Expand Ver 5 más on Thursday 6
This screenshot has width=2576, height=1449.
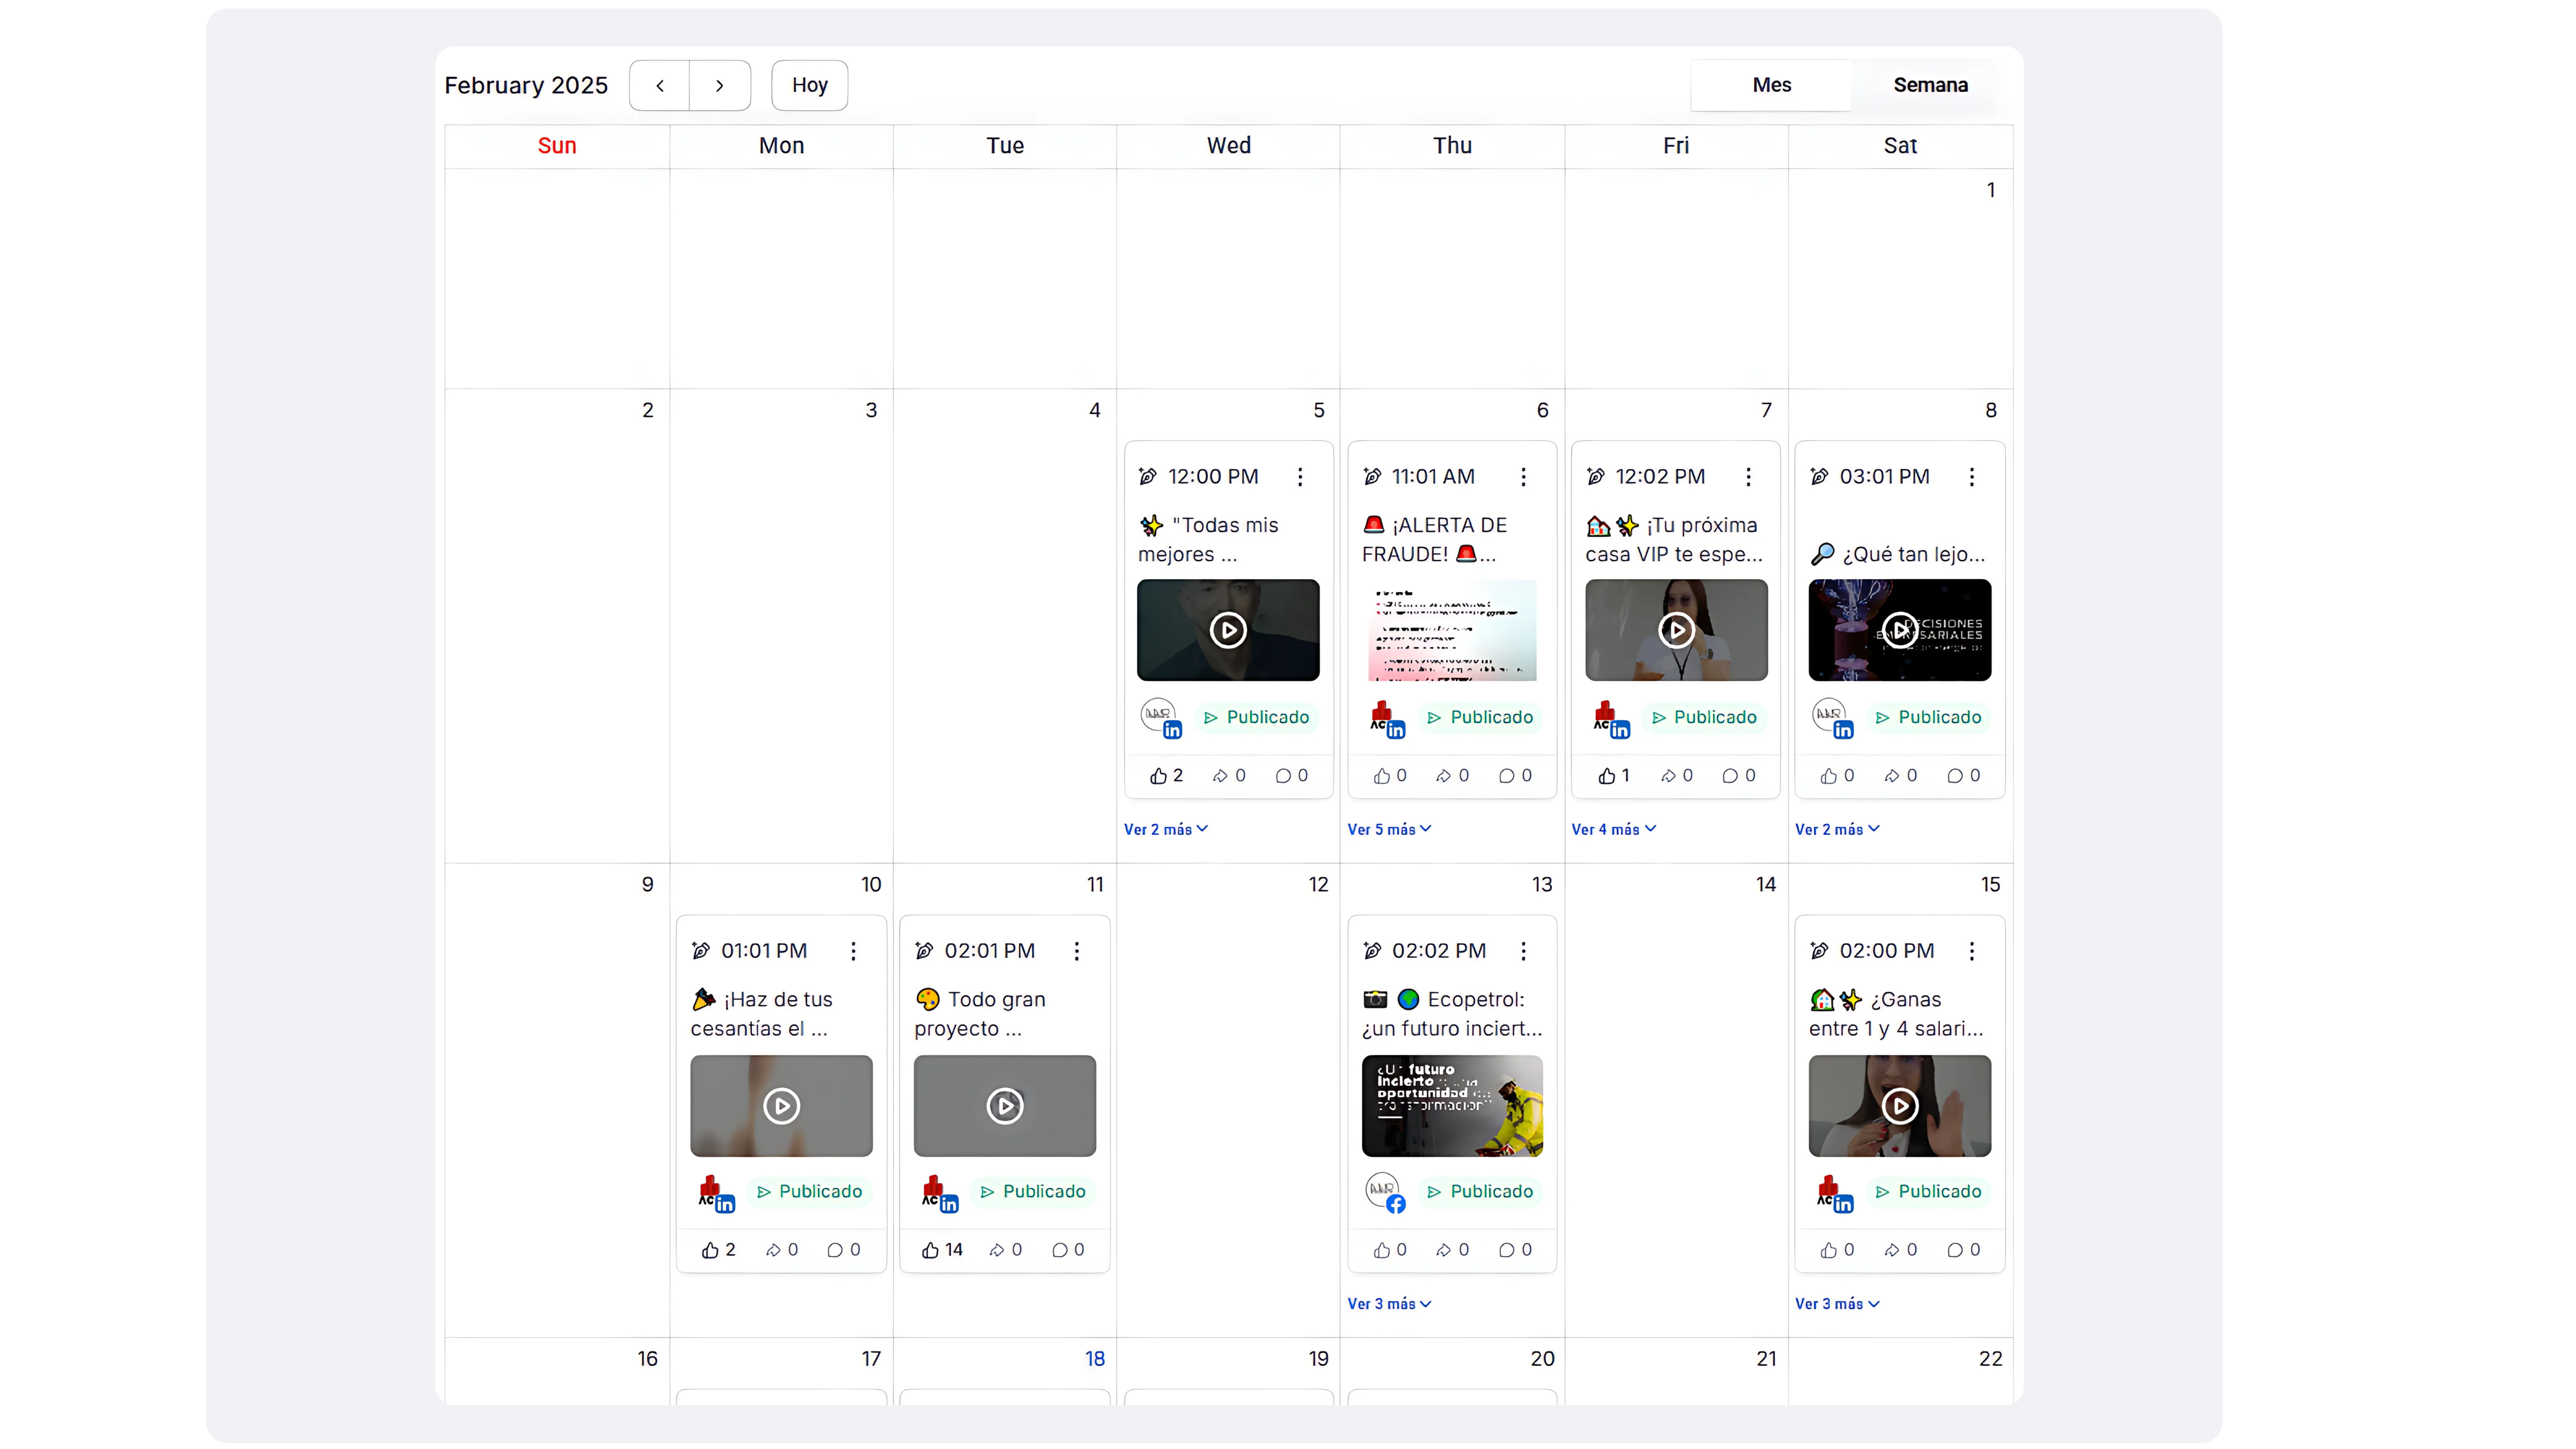(x=1389, y=829)
